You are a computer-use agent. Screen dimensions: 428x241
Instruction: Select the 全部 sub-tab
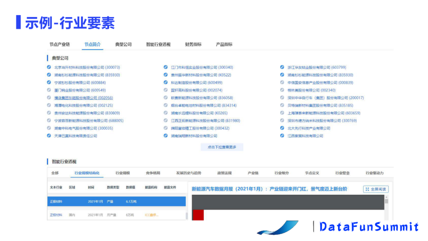click(55, 173)
